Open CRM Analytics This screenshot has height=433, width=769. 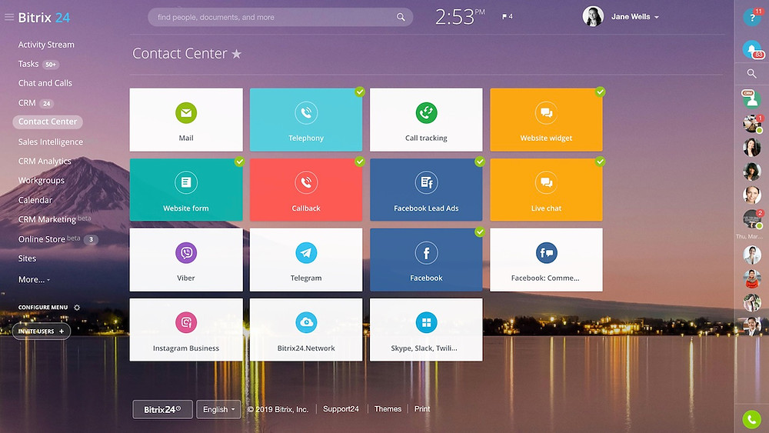point(45,161)
